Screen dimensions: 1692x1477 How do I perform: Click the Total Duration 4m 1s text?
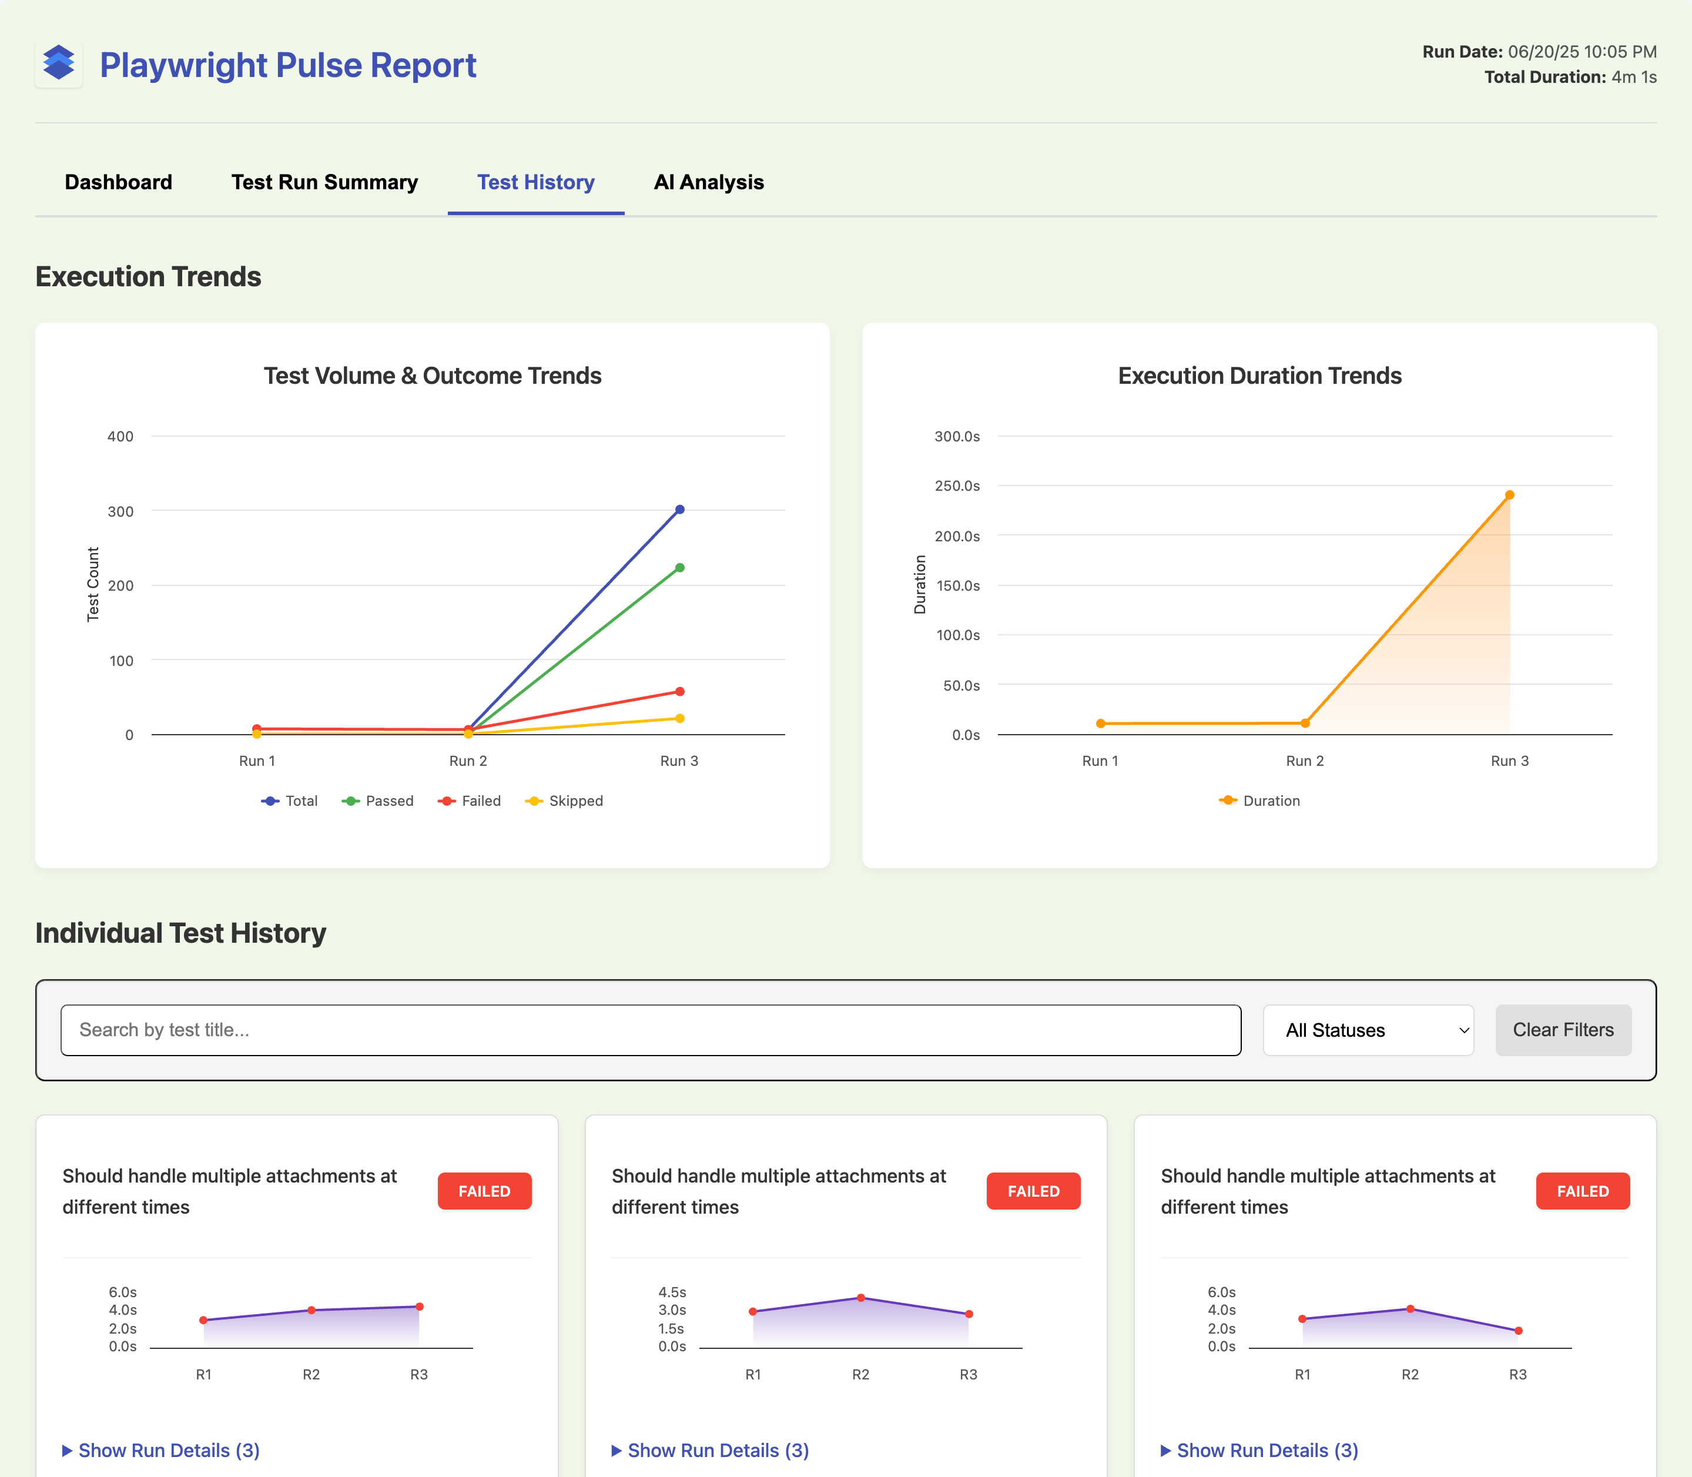pos(1571,76)
